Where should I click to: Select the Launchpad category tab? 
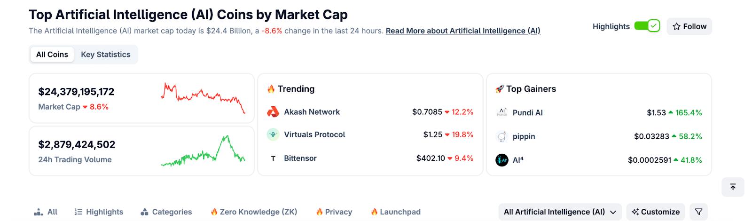(x=395, y=212)
